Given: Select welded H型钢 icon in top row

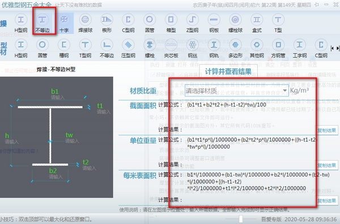Looking at the screenshot, I should 21,23.
